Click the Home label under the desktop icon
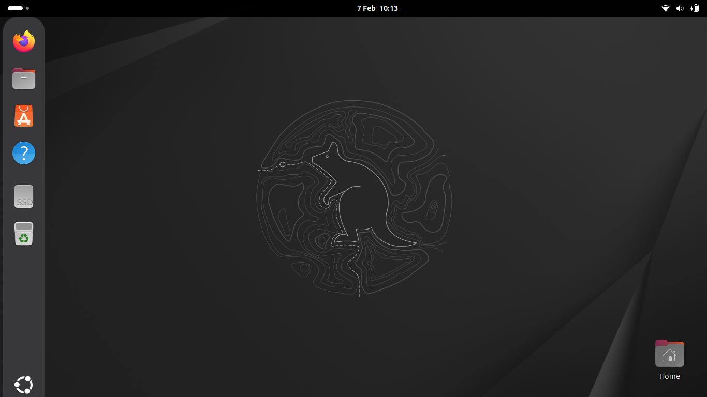 (669, 376)
